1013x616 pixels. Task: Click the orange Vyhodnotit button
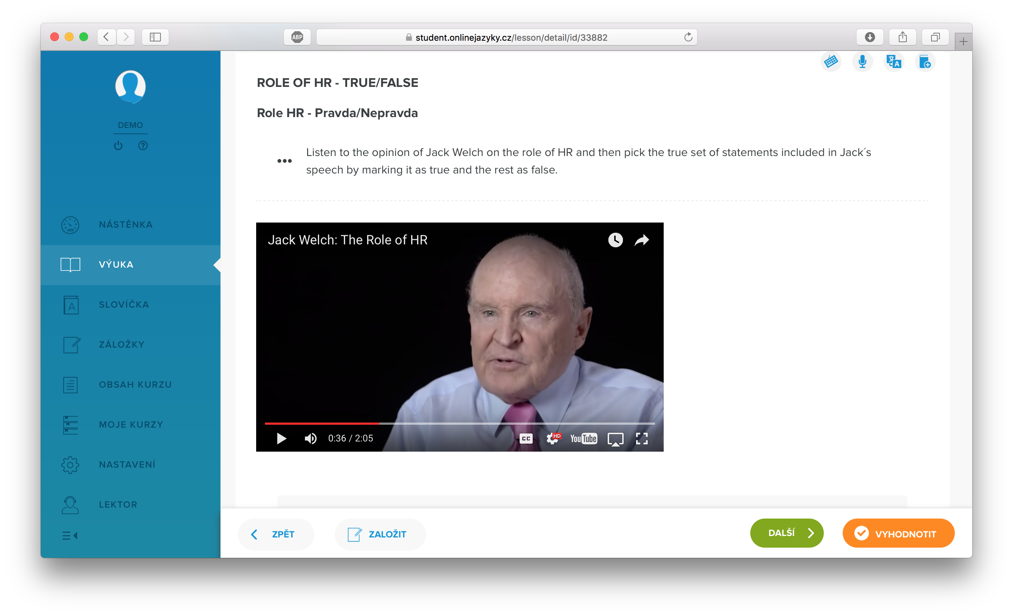[x=898, y=533]
